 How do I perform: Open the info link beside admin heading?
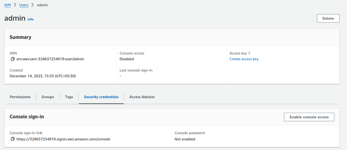point(30,19)
